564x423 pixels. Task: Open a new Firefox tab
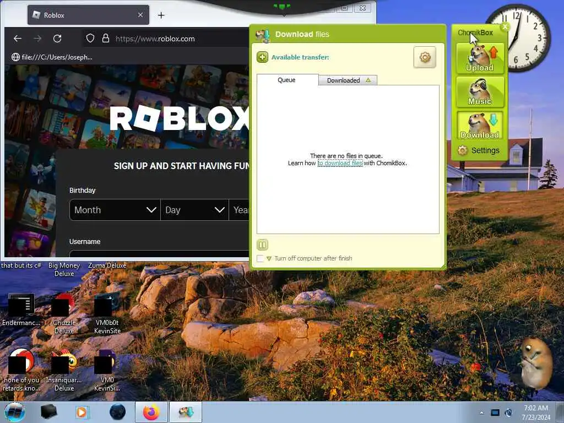161,15
